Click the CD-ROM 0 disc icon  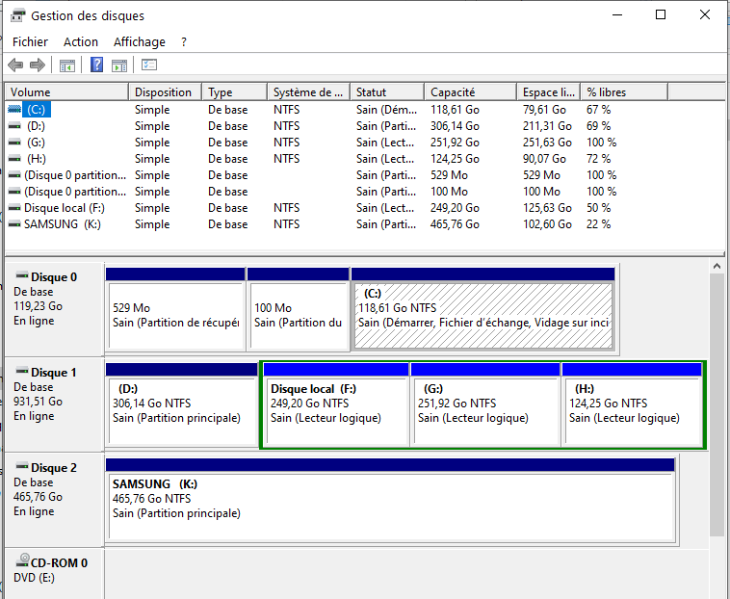click(x=22, y=560)
